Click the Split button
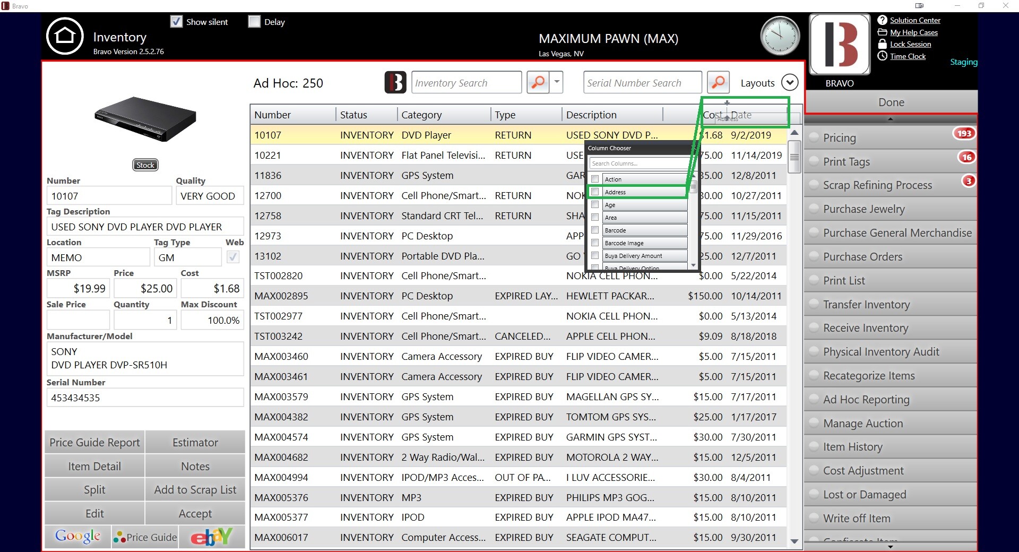Viewport: 1019px width, 552px height. [x=94, y=489]
